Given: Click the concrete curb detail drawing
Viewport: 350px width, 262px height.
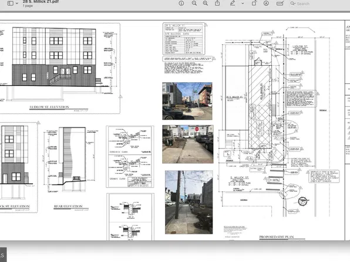Looking at the screenshot, I should point(130,140).
